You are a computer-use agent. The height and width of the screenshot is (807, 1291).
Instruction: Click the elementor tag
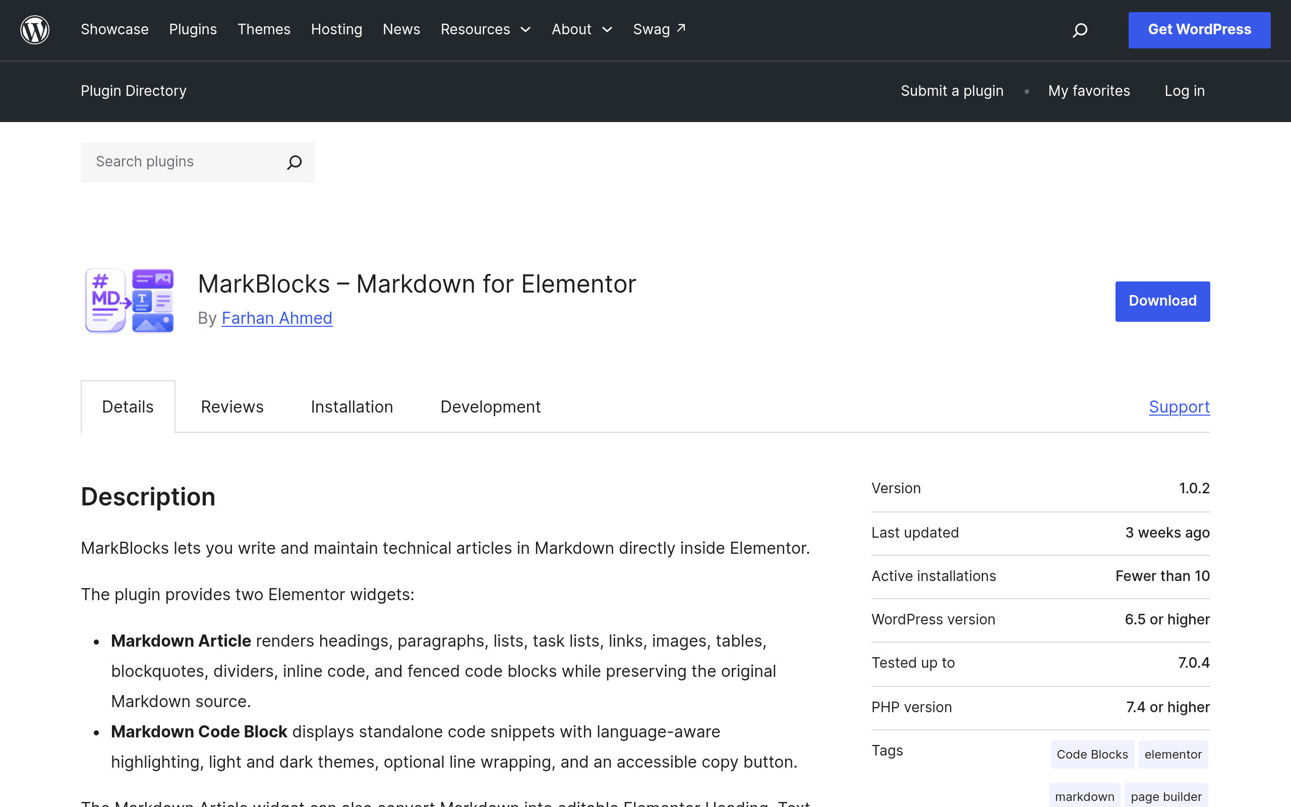point(1173,754)
